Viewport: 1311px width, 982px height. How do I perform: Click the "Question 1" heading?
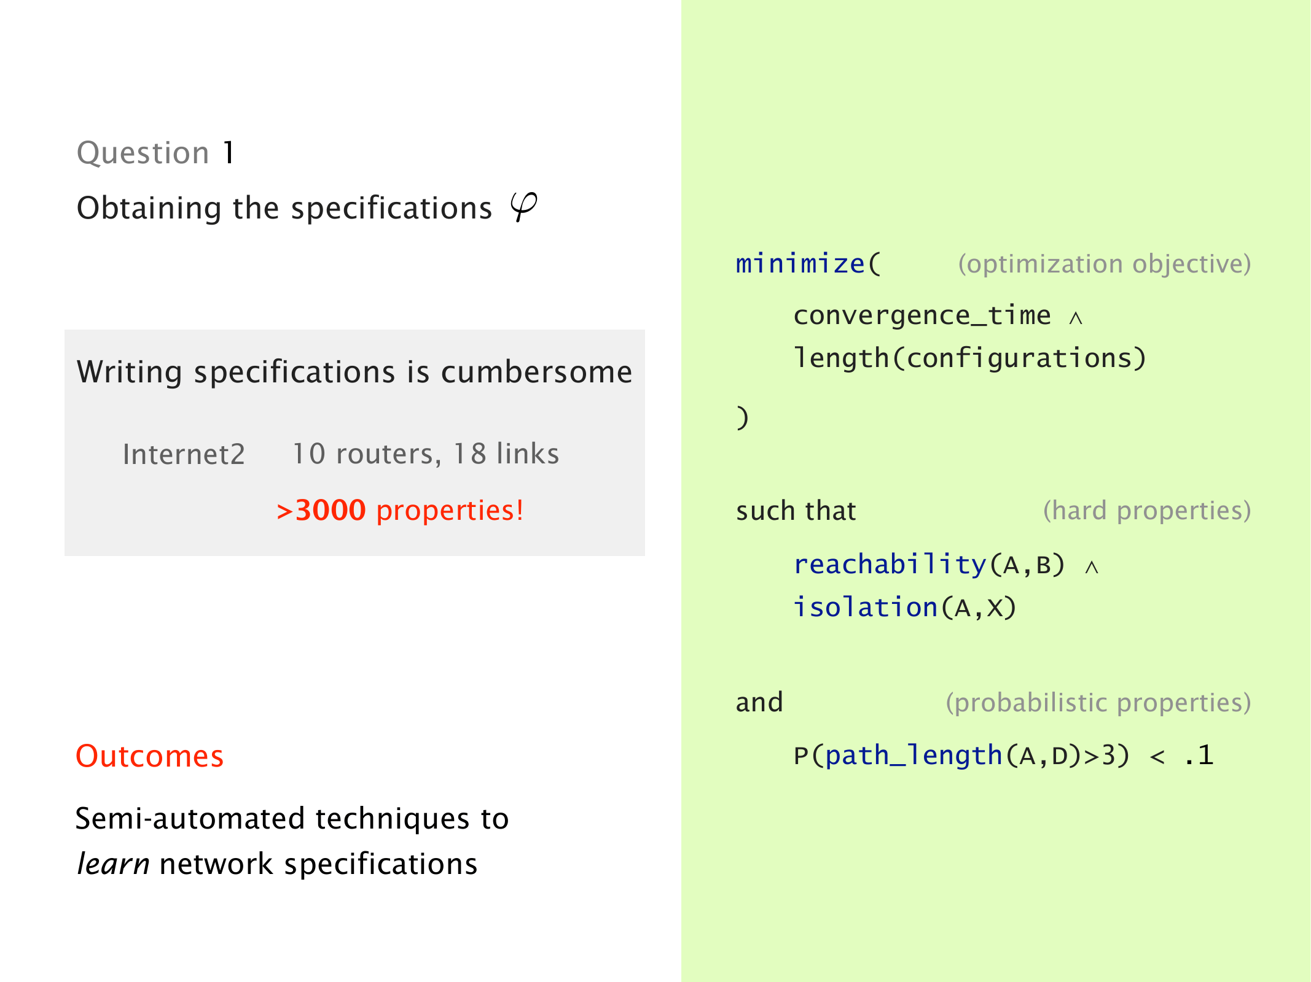pyautogui.click(x=155, y=153)
